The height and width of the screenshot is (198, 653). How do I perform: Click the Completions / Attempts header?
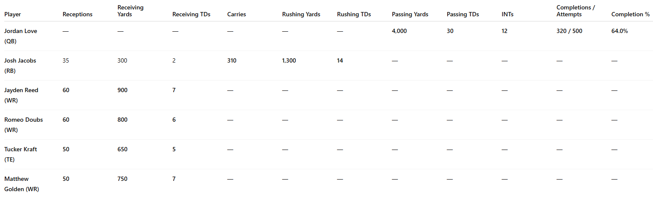(575, 11)
